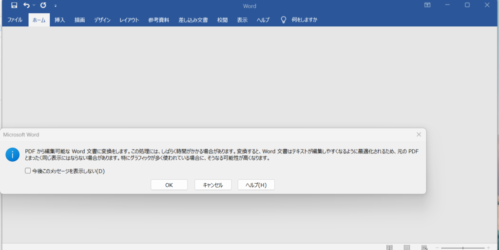Click OK to convert the PDF

coord(169,185)
